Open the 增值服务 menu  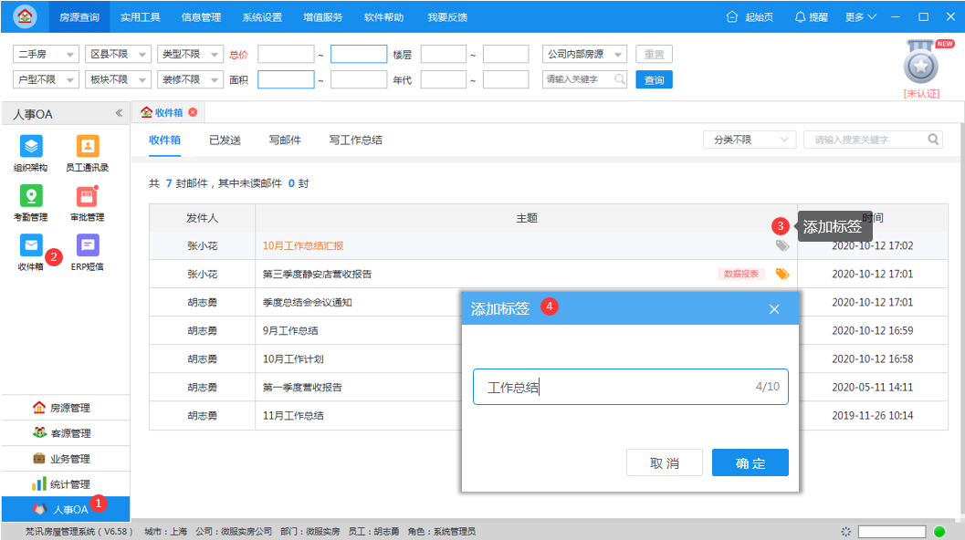(323, 17)
